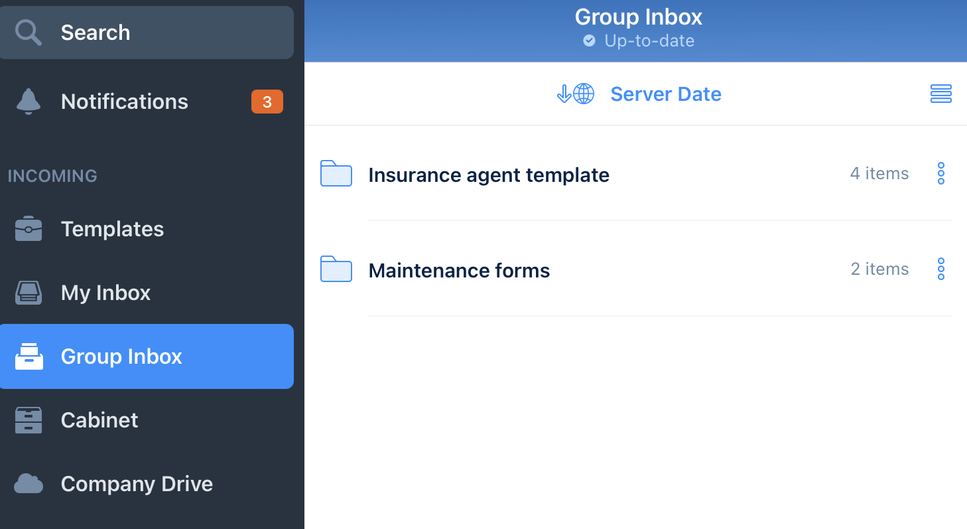Toggle the Up-to-date sync status indicator
This screenshot has width=967, height=529.
[637, 40]
